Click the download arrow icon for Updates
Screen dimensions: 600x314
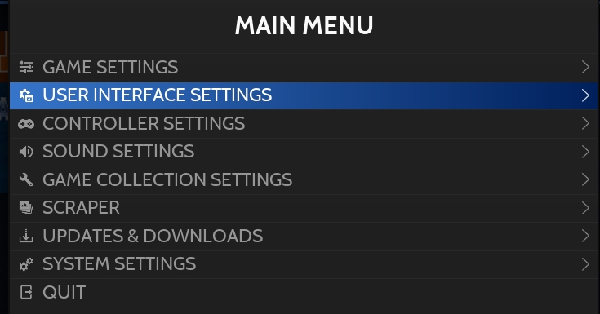[26, 236]
